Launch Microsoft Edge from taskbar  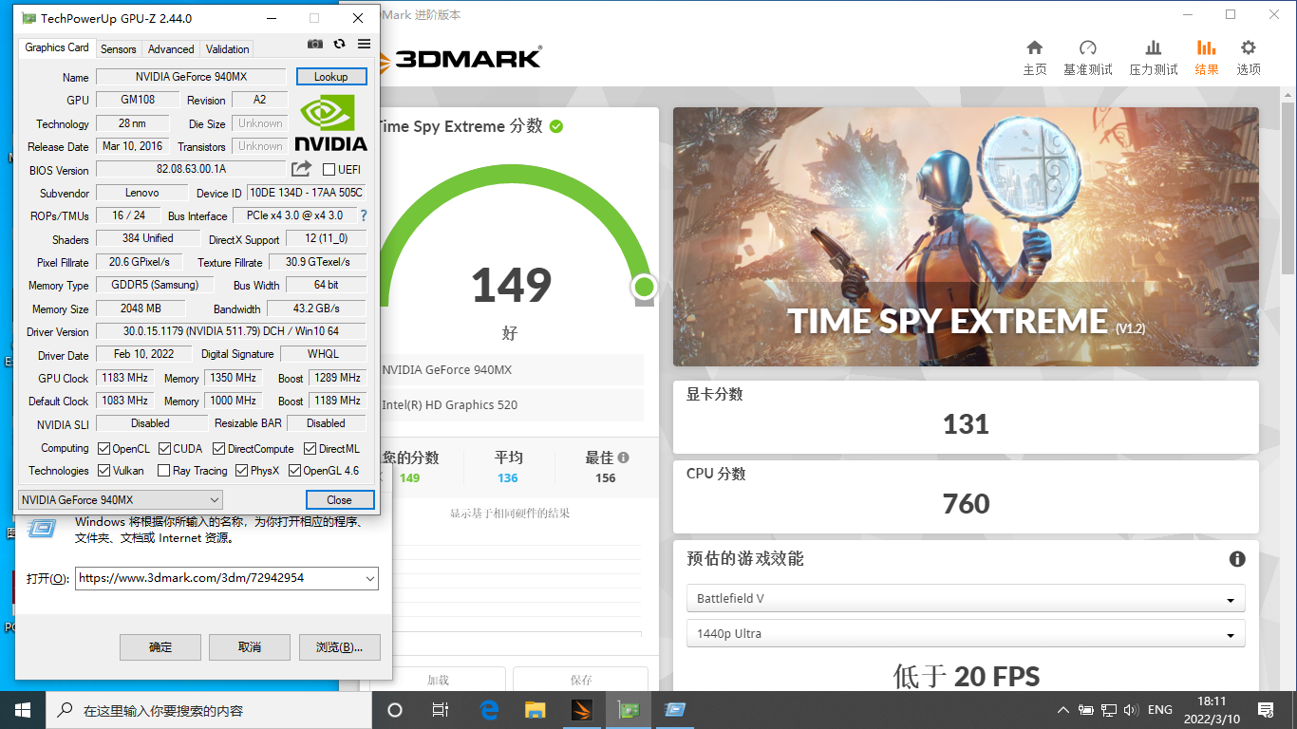(x=490, y=710)
